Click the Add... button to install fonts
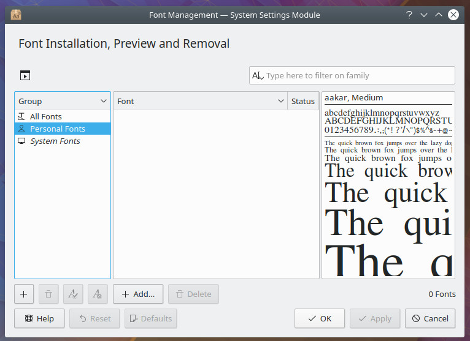The width and height of the screenshot is (470, 341). [x=138, y=294]
